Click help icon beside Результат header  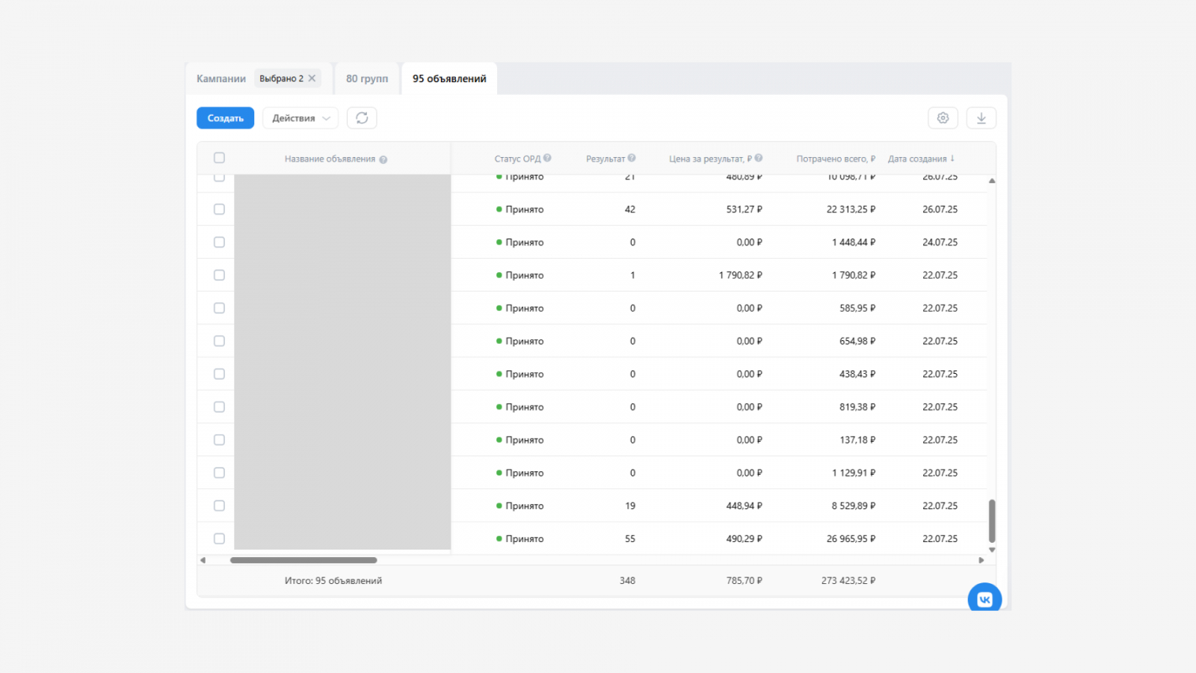(632, 158)
